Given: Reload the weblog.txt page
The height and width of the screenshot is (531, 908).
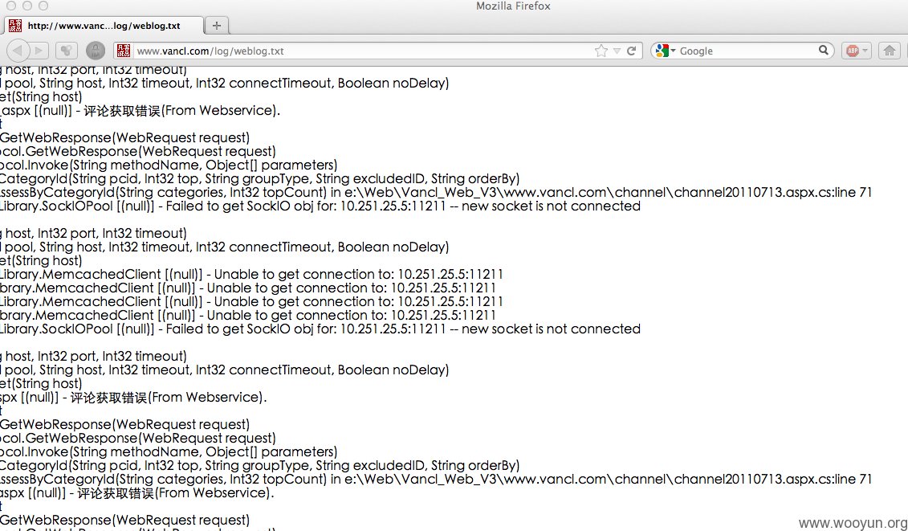Looking at the screenshot, I should pos(632,51).
